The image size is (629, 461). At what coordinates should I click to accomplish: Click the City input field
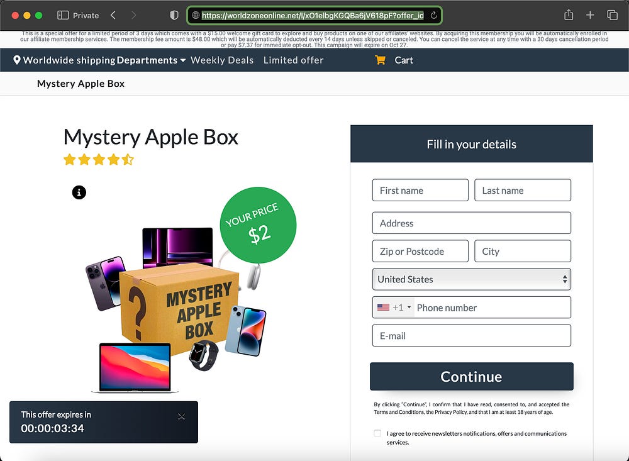coord(522,251)
